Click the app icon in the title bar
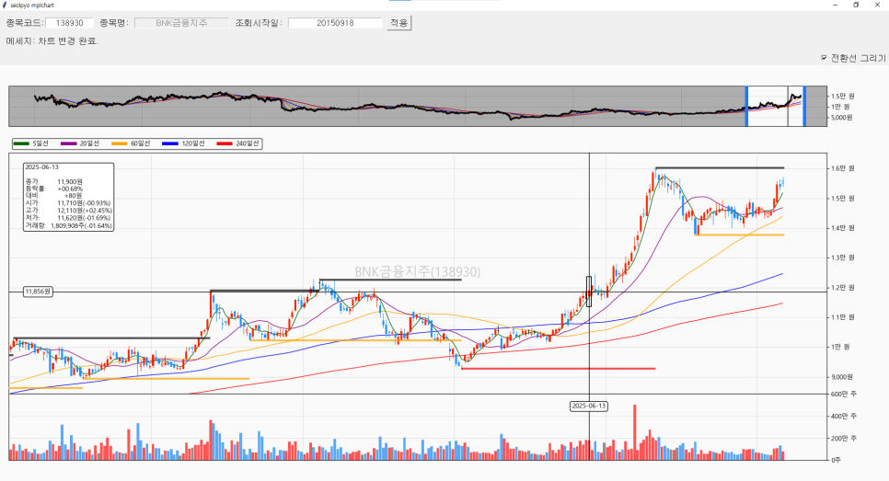The height and width of the screenshot is (481, 889). pyautogui.click(x=5, y=5)
